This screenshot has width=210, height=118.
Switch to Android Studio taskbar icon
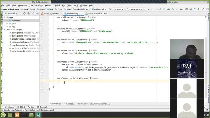pos(38,115)
